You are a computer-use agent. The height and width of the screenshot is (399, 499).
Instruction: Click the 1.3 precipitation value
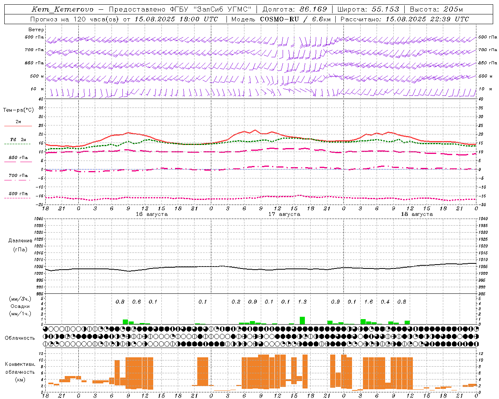point(302,302)
